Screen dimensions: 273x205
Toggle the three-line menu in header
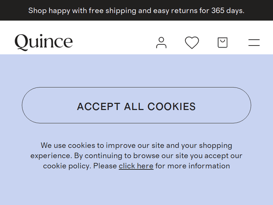click(x=254, y=43)
